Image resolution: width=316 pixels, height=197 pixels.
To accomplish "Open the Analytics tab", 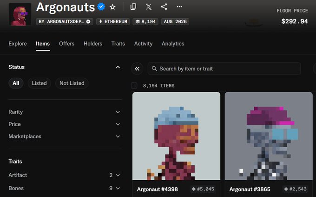I will pyautogui.click(x=173, y=44).
